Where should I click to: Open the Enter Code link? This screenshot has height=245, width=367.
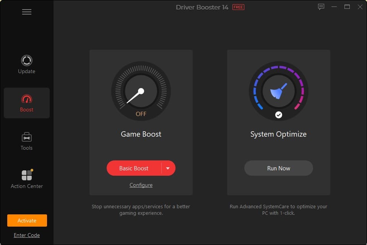tap(27, 235)
